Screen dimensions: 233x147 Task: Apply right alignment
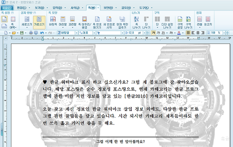[203, 33]
